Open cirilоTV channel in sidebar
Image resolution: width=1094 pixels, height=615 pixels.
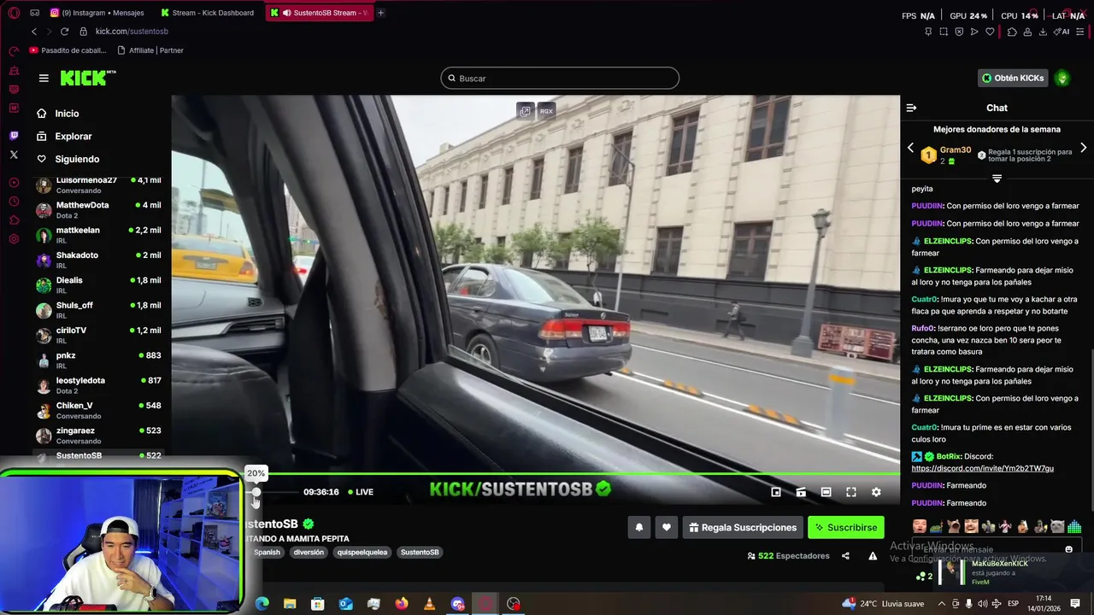click(98, 335)
